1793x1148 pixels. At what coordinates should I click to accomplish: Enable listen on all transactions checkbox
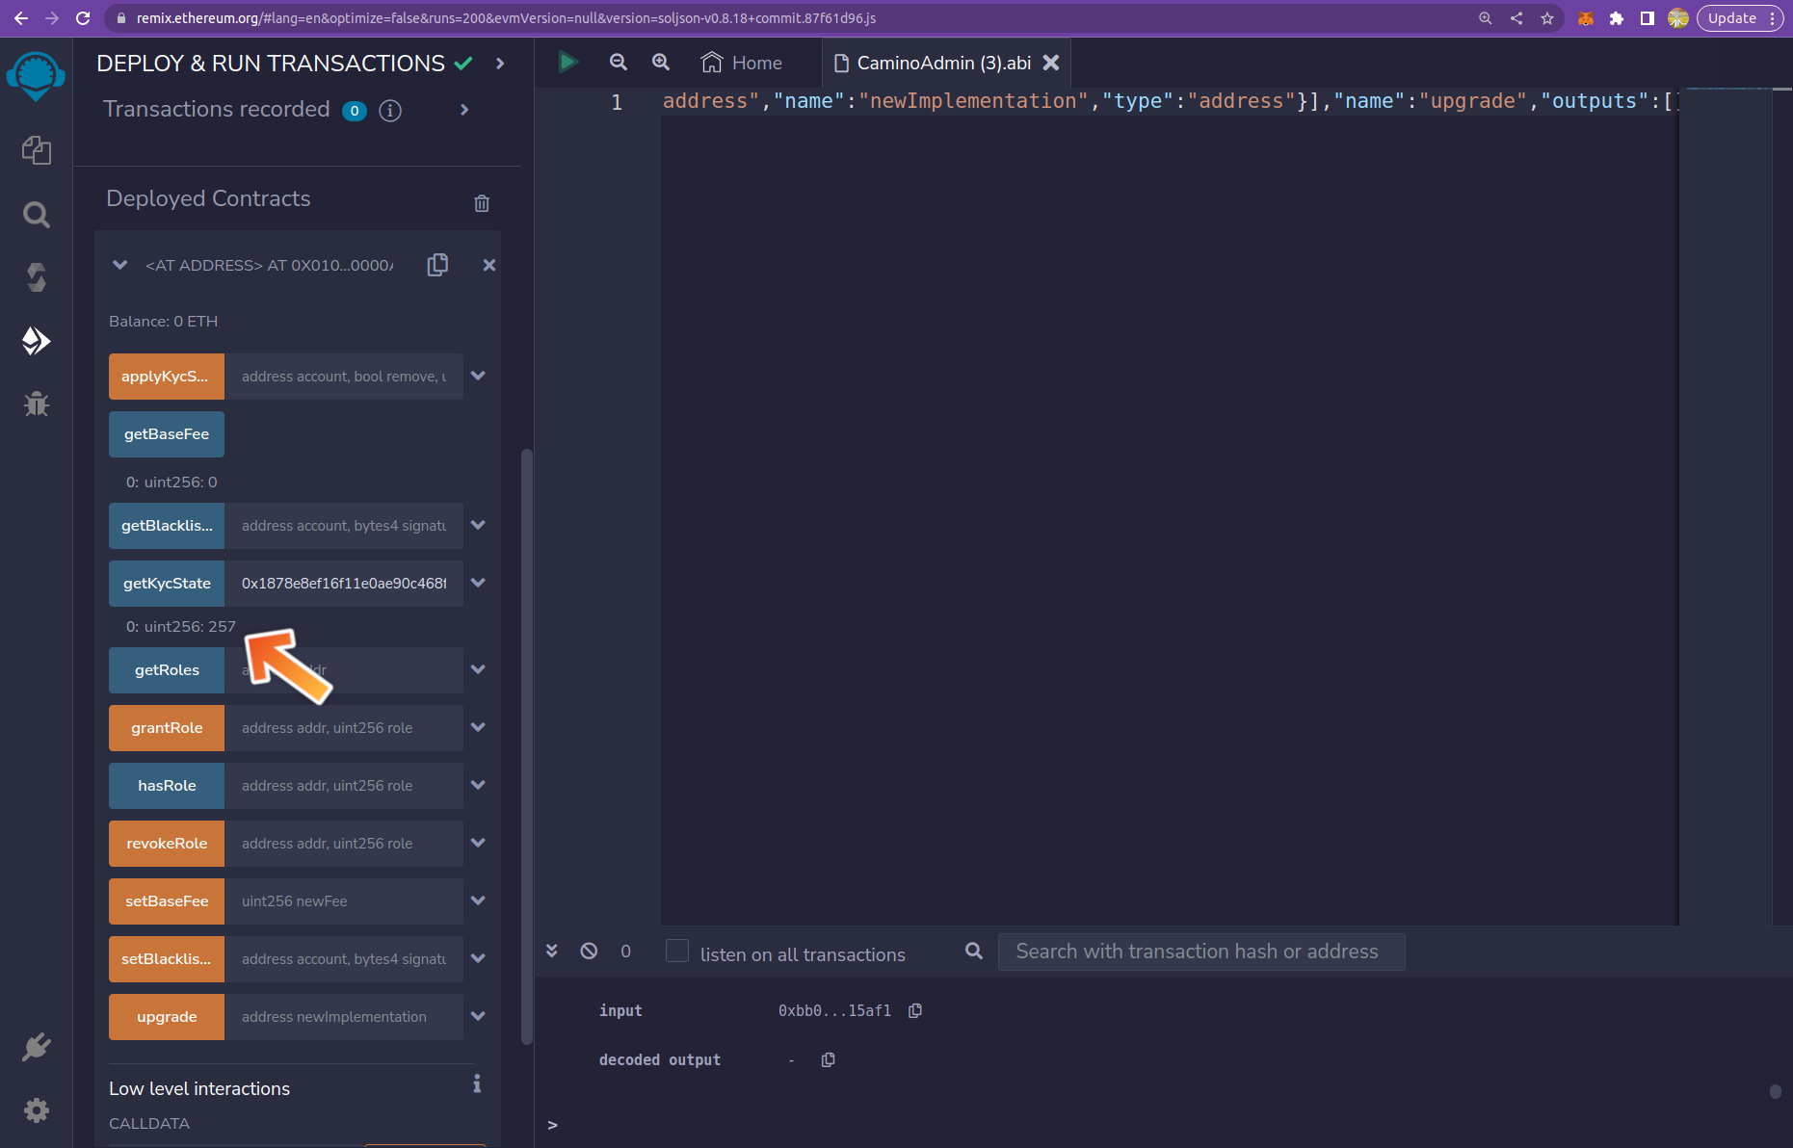tap(677, 952)
